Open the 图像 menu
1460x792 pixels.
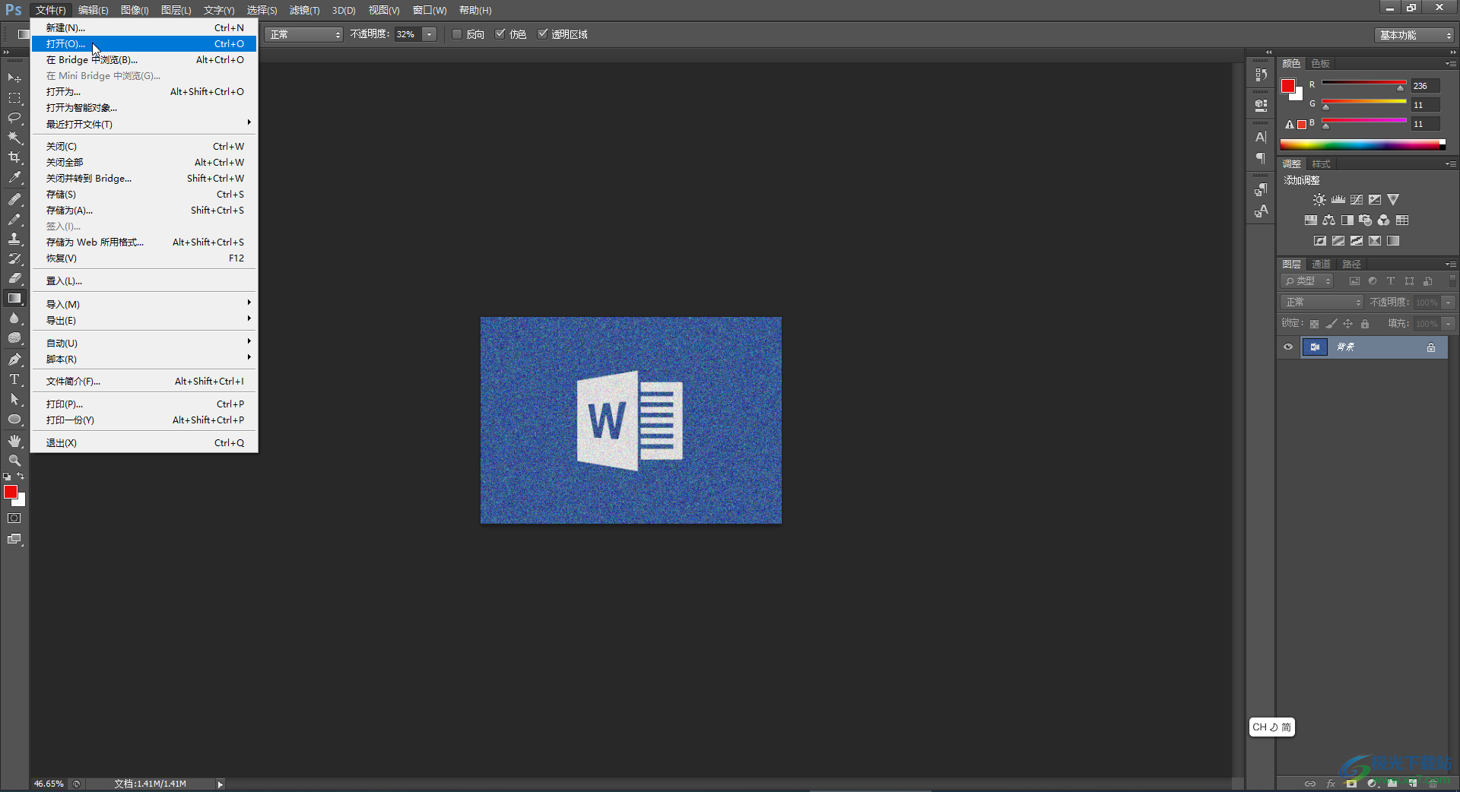click(135, 10)
